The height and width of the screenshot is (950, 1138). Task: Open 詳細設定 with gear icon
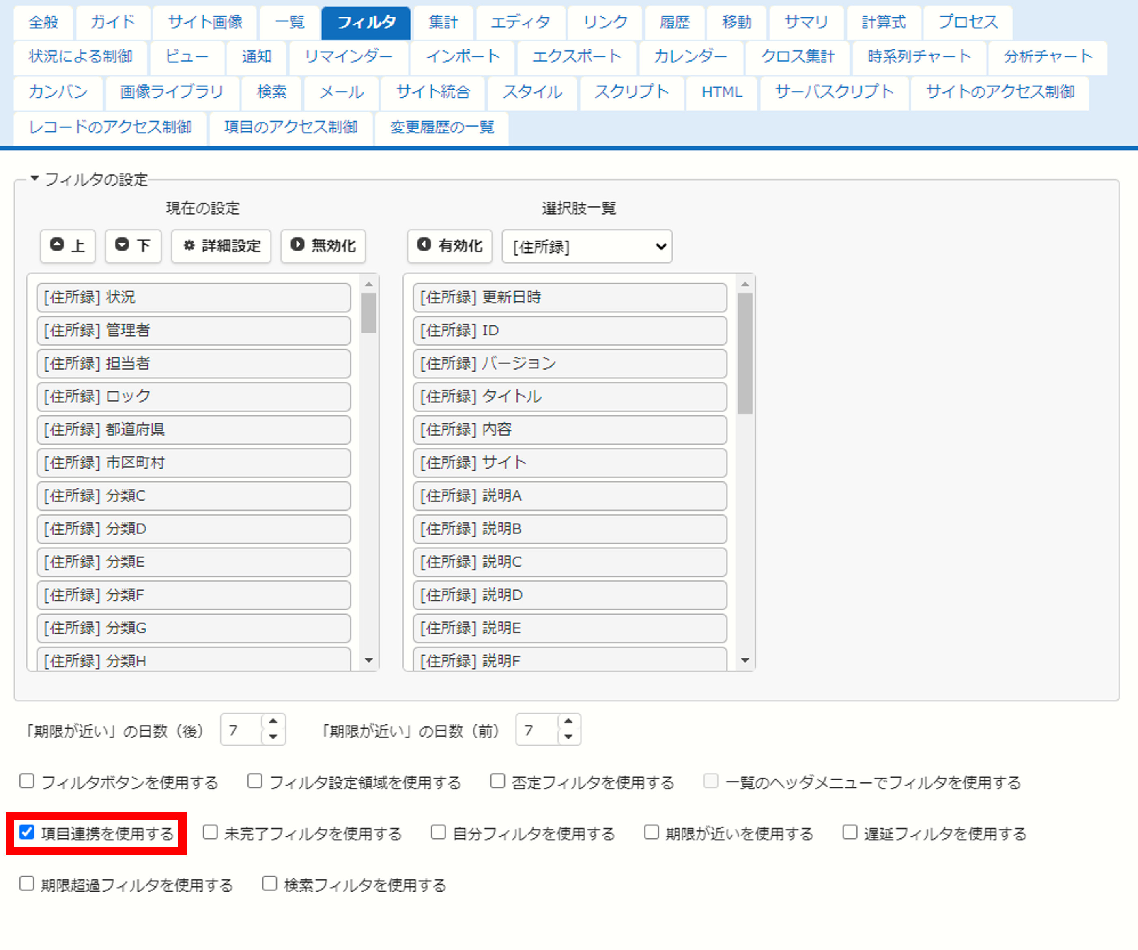click(221, 246)
